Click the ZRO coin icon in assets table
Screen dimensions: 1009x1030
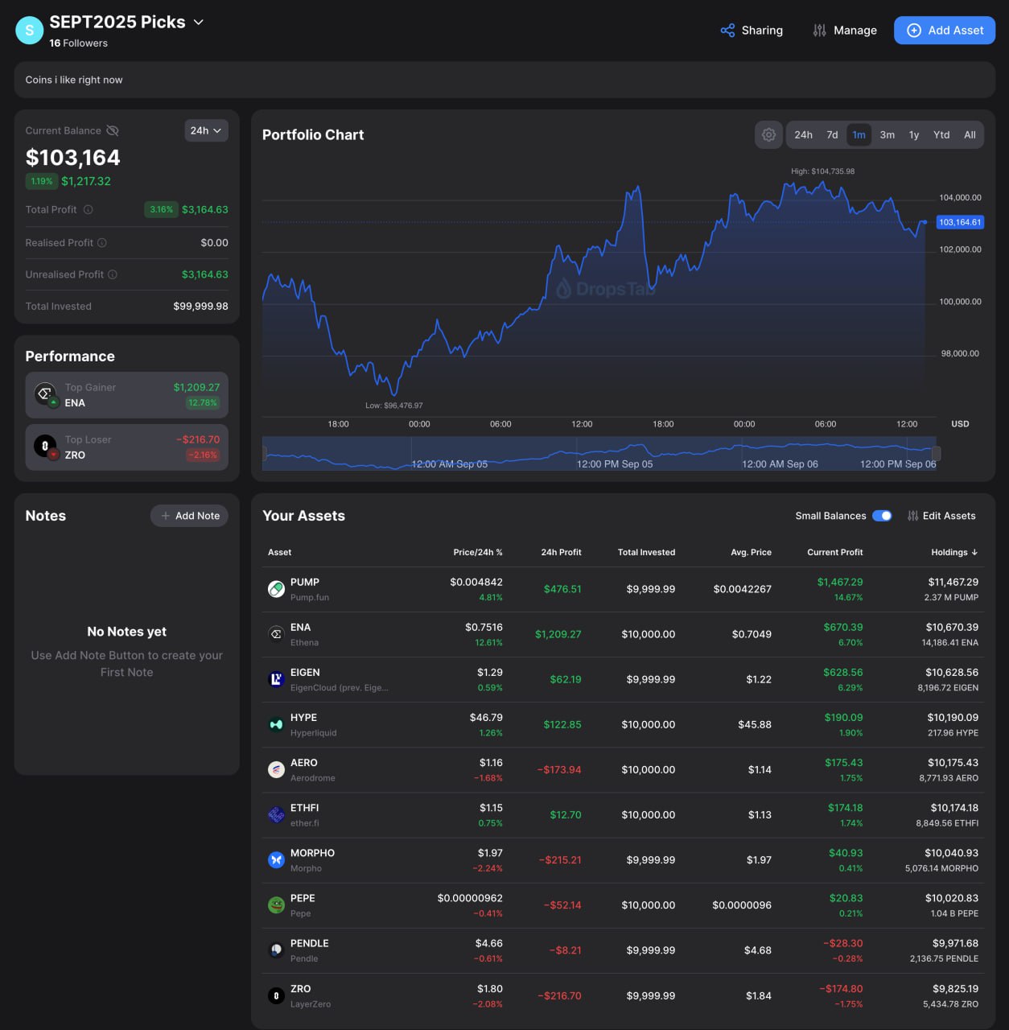pos(276,995)
